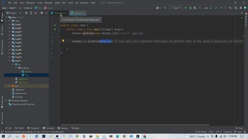Select opened file locator icon in Project panel
Screen dimensions: 248x139
click(x=26, y=13)
